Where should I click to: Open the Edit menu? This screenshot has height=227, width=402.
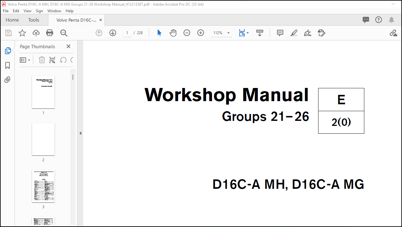pyautogui.click(x=16, y=11)
